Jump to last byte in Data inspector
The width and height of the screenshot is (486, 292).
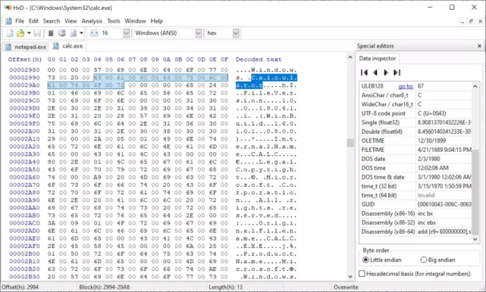tap(397, 73)
